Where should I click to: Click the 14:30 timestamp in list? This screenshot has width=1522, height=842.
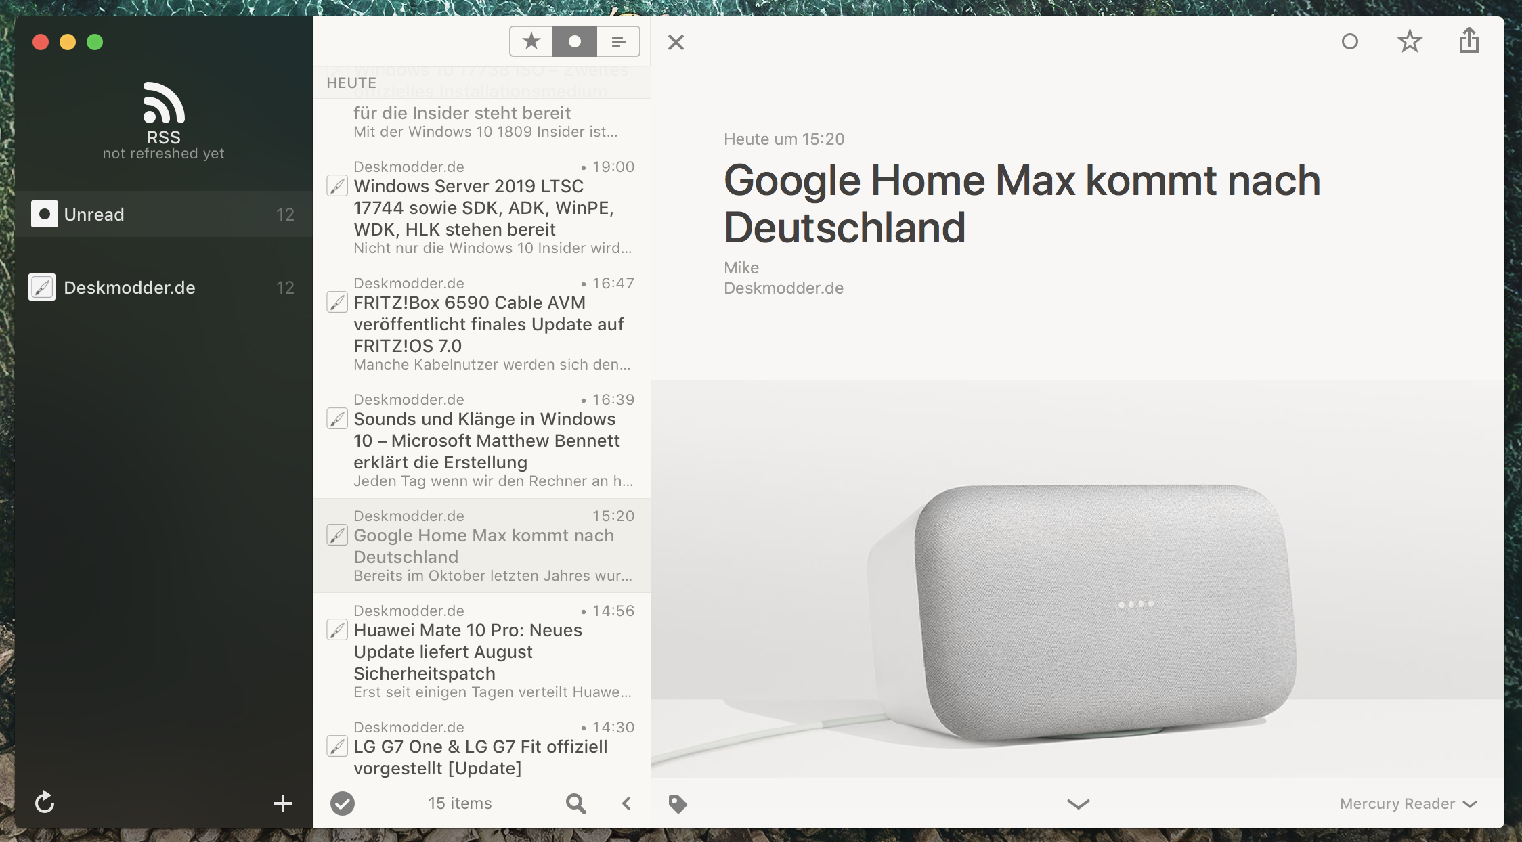[613, 727]
